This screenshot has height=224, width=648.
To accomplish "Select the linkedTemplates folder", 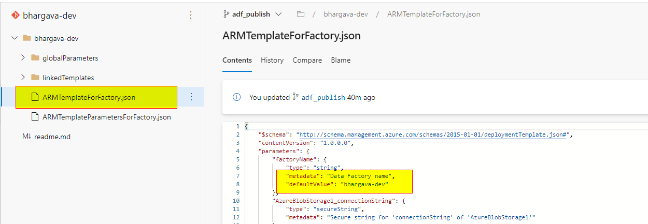I will pos(68,78).
